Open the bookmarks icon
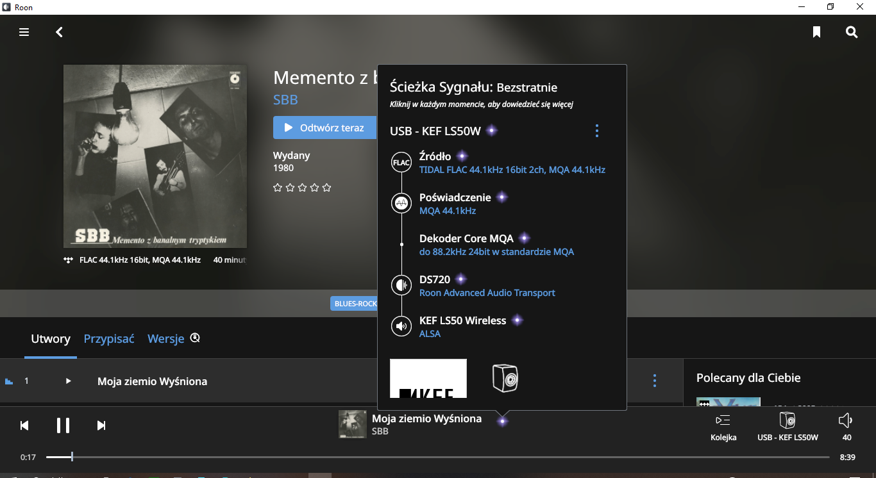The image size is (876, 478). point(816,32)
